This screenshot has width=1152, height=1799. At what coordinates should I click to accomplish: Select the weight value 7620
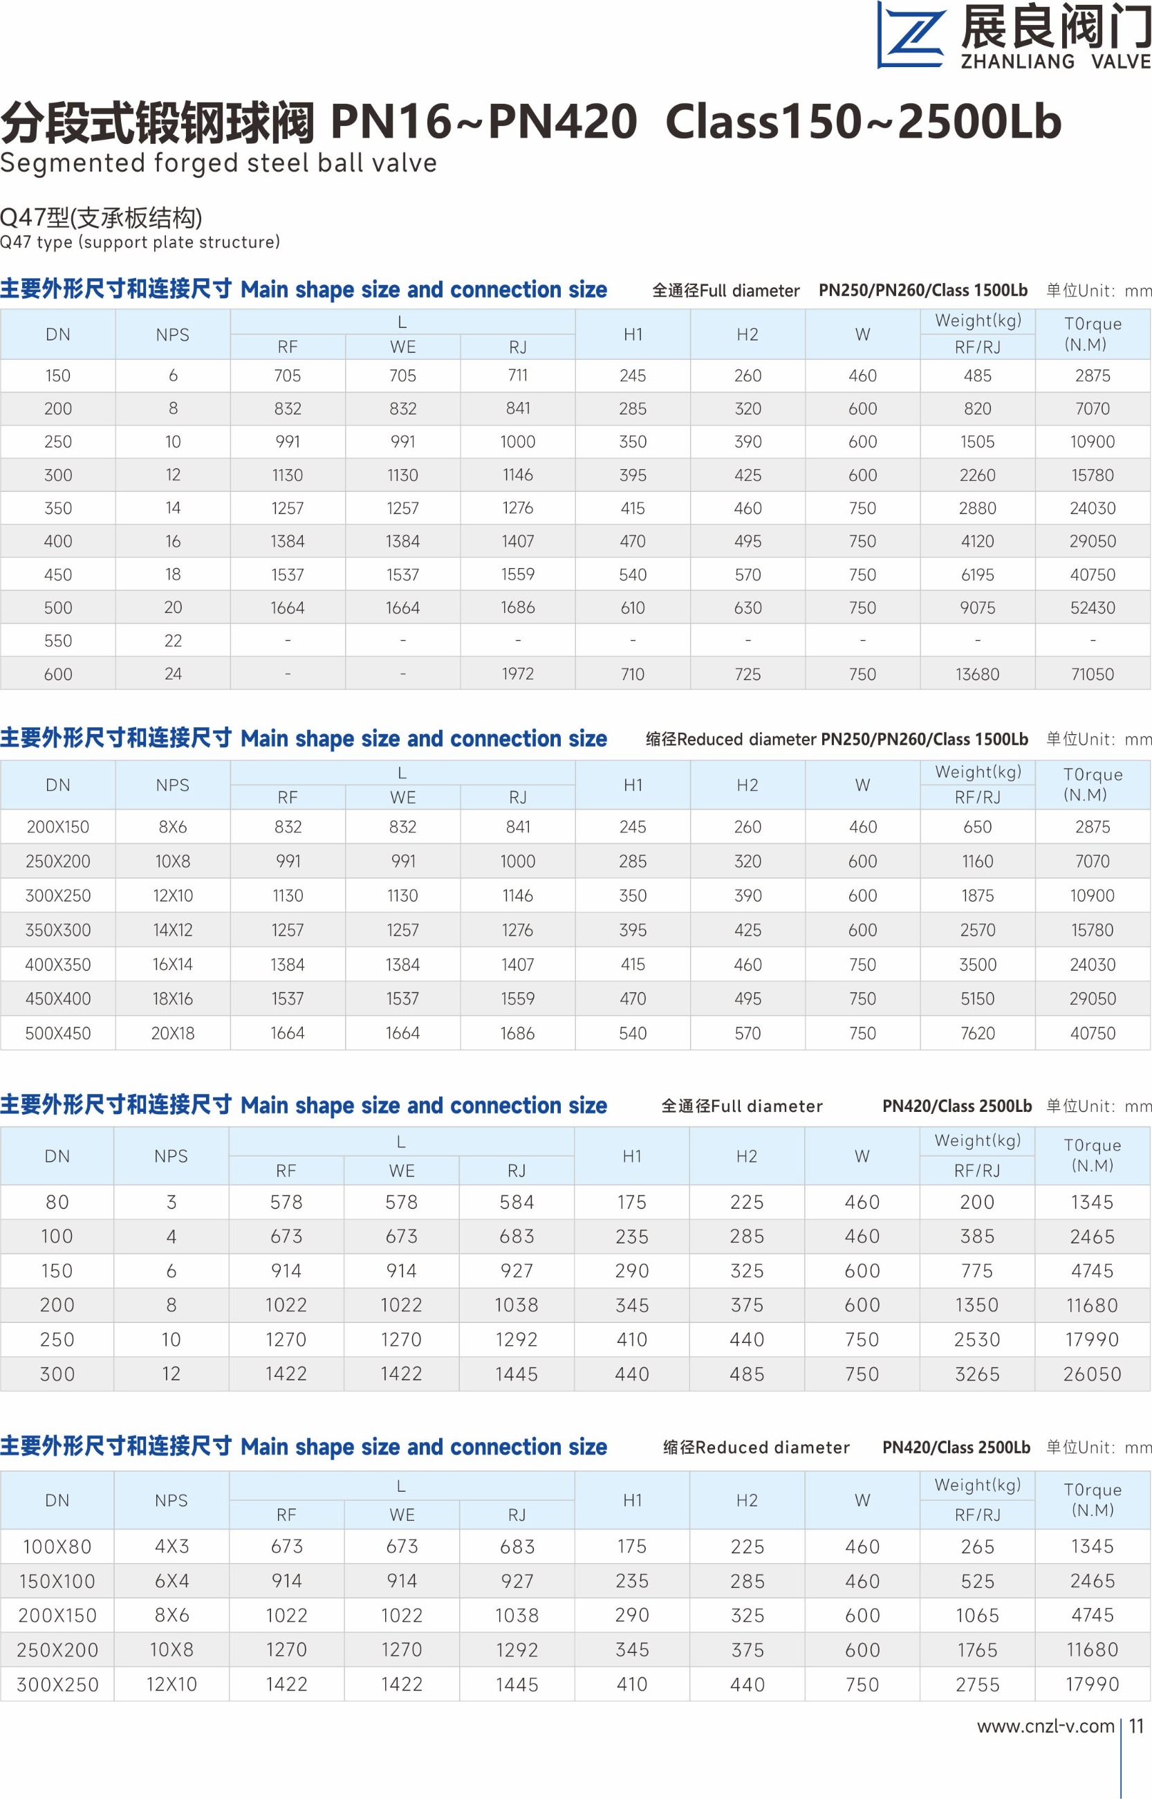(977, 1034)
